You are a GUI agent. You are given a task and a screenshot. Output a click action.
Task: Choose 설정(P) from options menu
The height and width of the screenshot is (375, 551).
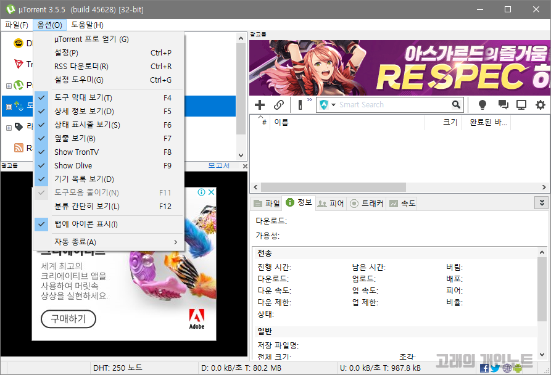pos(109,52)
